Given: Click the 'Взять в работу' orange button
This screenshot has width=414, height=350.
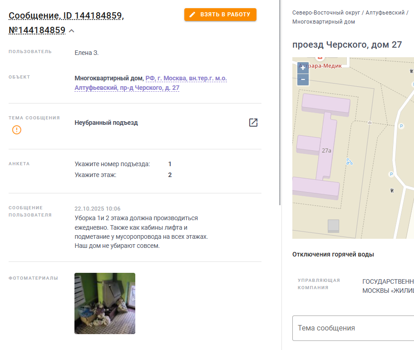Looking at the screenshot, I should (x=220, y=15).
